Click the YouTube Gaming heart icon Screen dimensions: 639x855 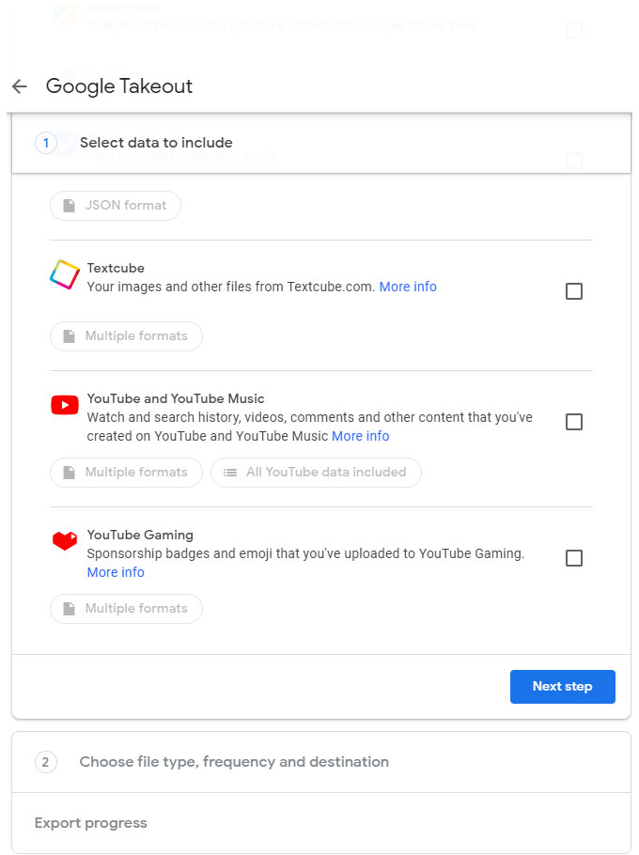(x=64, y=540)
